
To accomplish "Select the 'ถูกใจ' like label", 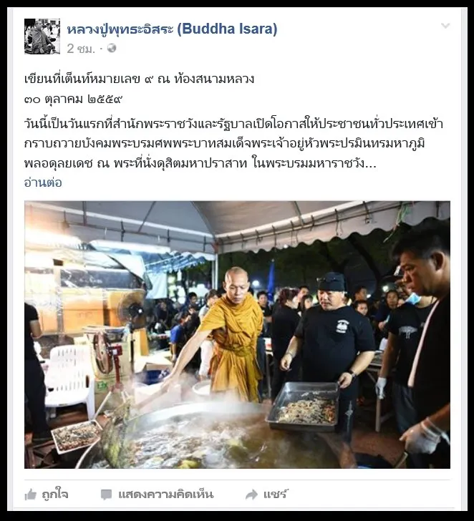I will (x=55, y=495).
